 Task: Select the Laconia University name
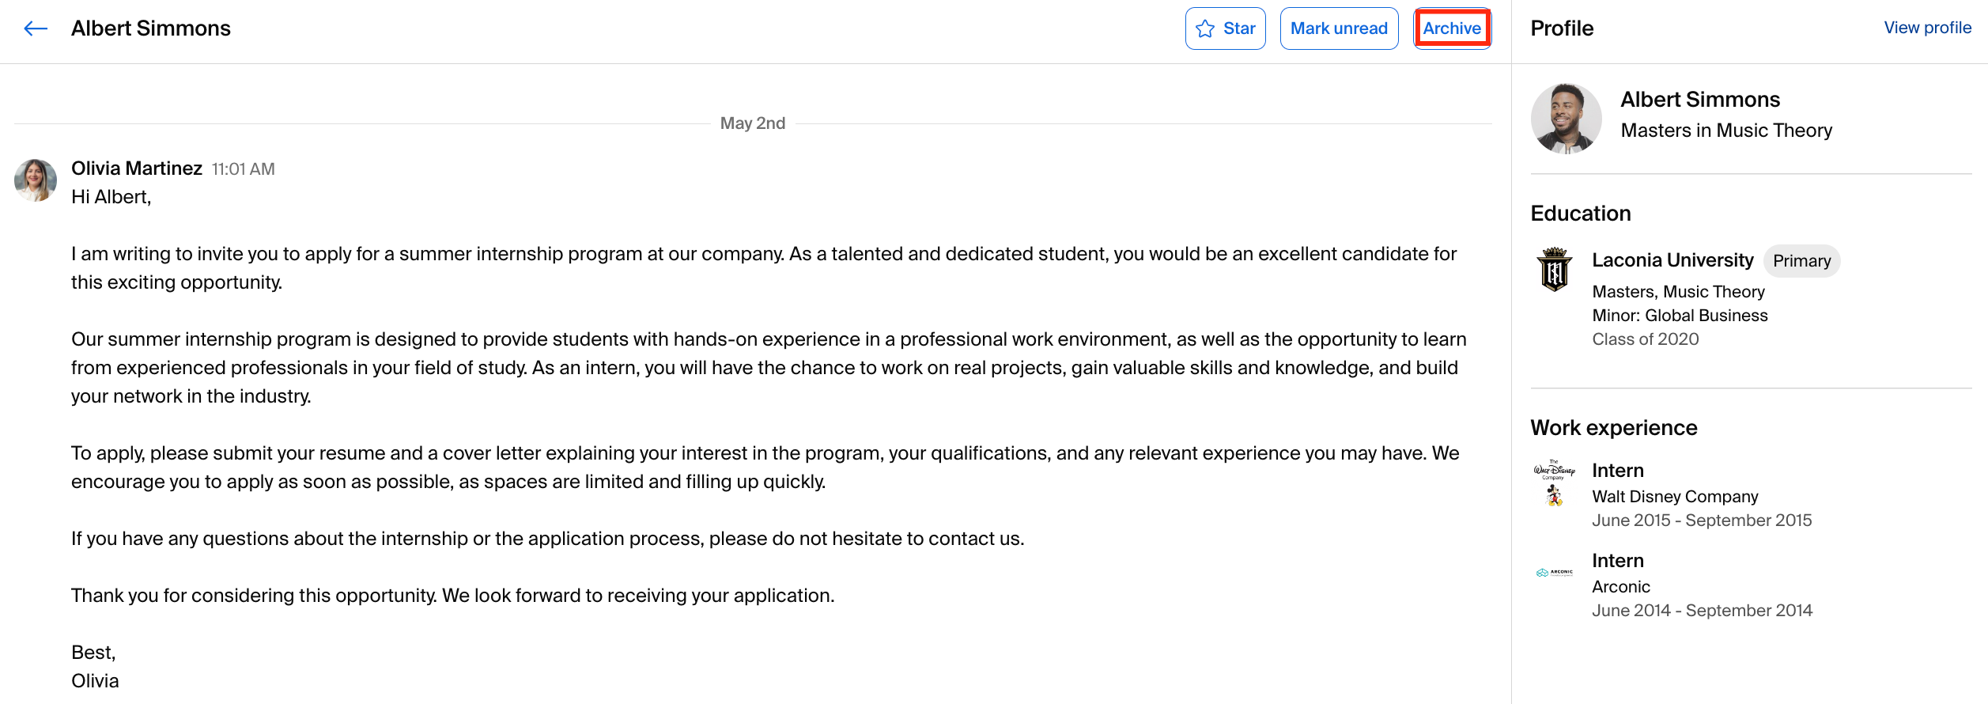click(x=1672, y=260)
